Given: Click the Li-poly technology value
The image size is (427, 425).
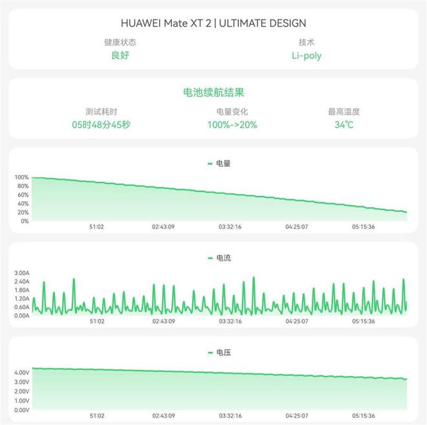Looking at the screenshot, I should pos(307,56).
